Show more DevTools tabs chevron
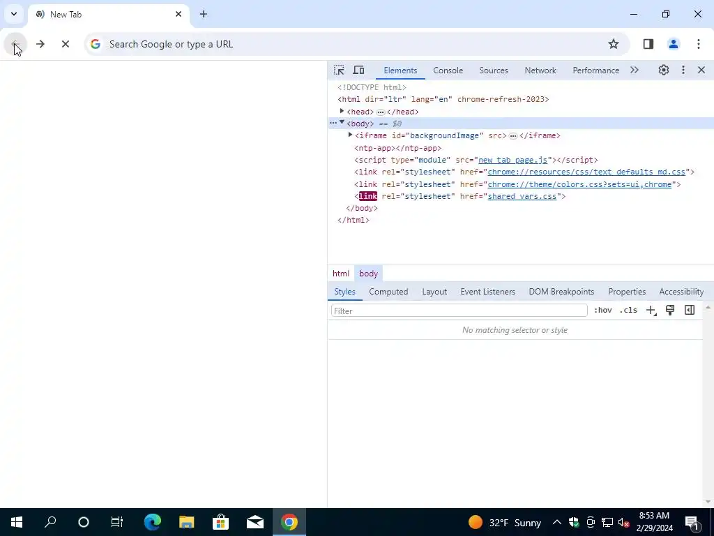The height and width of the screenshot is (536, 714). (x=635, y=70)
